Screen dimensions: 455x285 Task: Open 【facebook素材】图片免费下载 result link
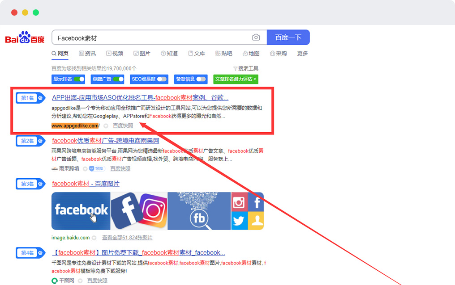(139, 252)
